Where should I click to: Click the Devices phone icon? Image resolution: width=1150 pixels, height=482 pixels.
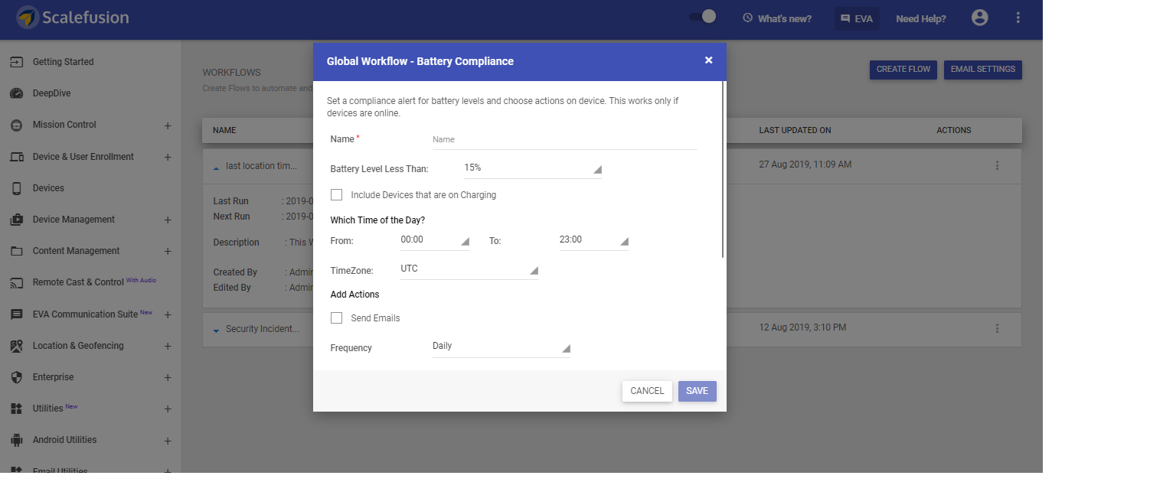(x=17, y=188)
